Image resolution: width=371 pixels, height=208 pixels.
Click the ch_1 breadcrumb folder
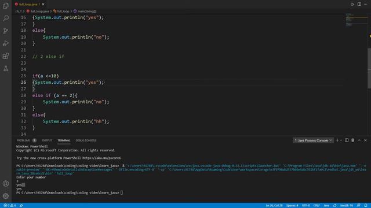pos(19,12)
